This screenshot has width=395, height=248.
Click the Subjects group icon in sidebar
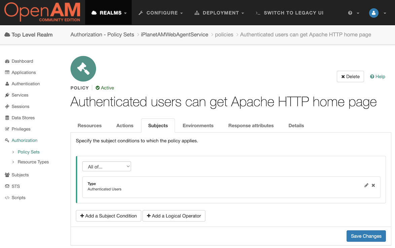(7, 175)
